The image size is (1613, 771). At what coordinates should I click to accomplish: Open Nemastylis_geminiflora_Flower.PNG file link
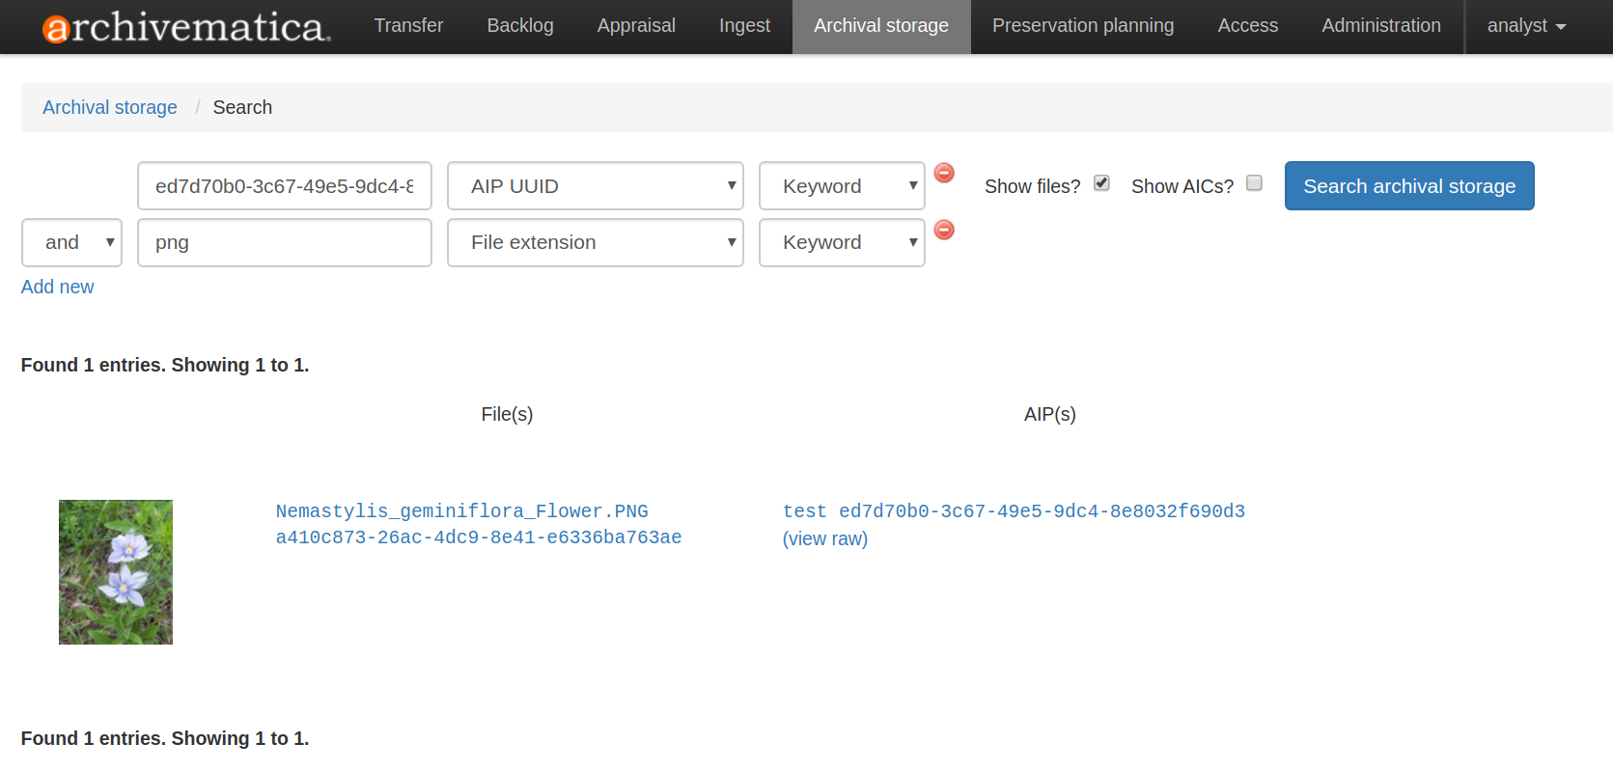(x=461, y=511)
